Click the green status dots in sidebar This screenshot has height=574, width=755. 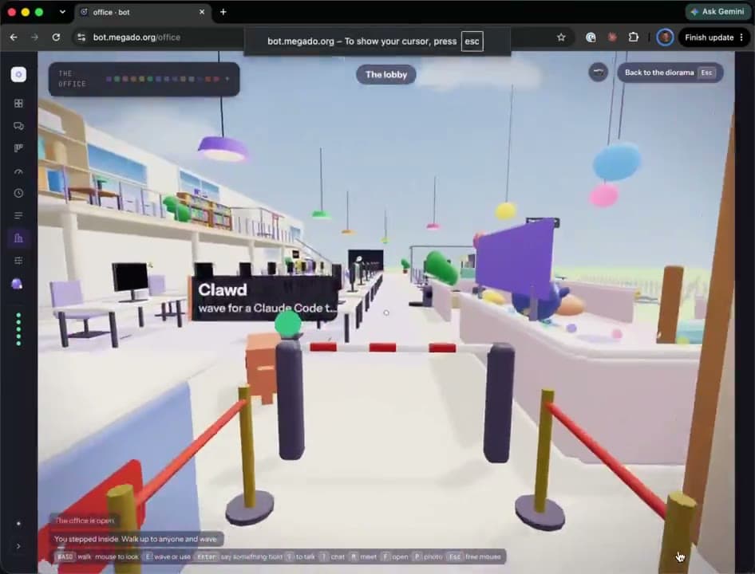pos(18,329)
